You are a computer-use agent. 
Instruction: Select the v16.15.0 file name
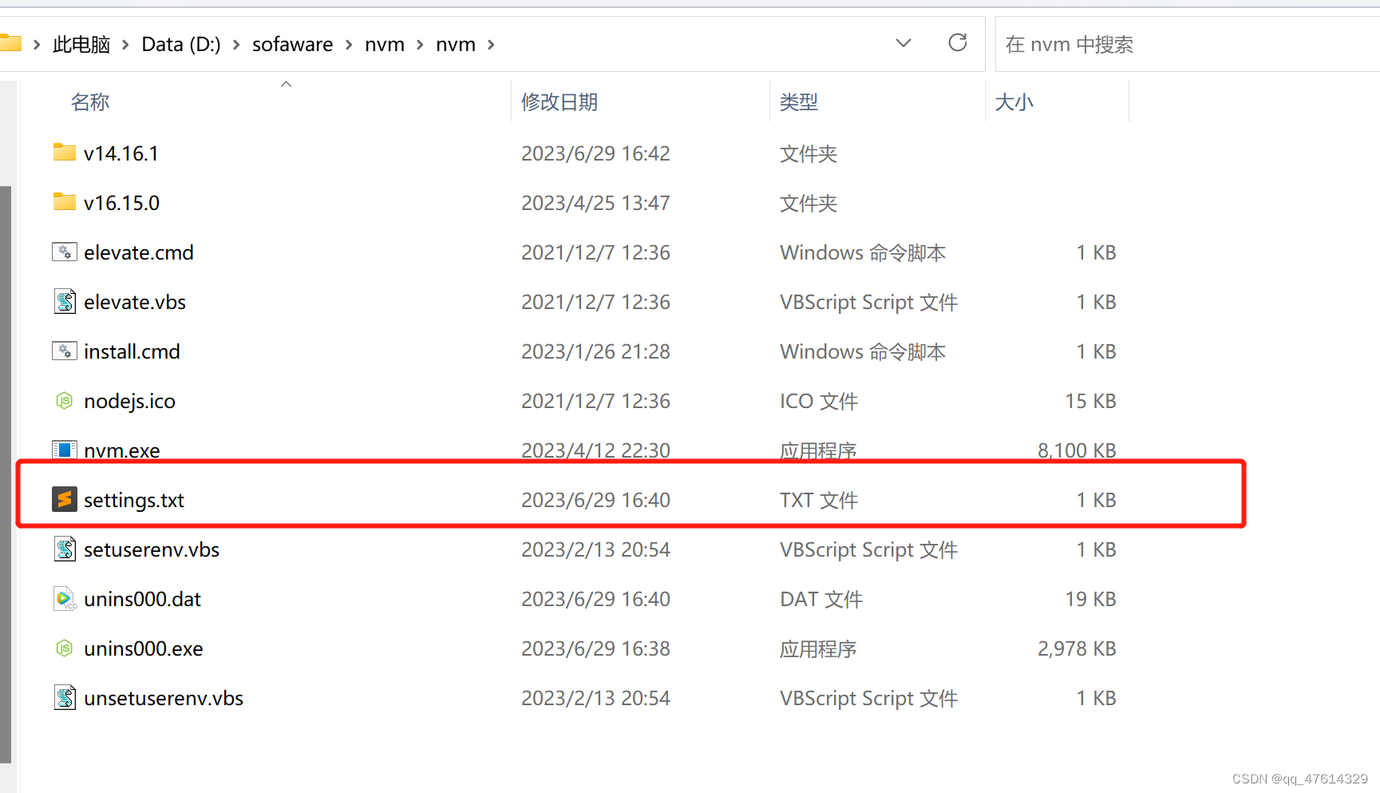[x=121, y=203]
